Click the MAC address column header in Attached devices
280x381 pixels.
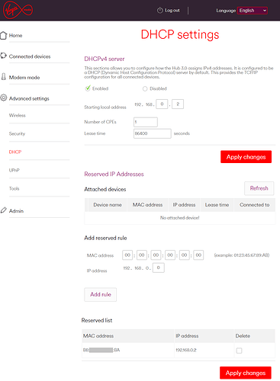tap(147, 205)
